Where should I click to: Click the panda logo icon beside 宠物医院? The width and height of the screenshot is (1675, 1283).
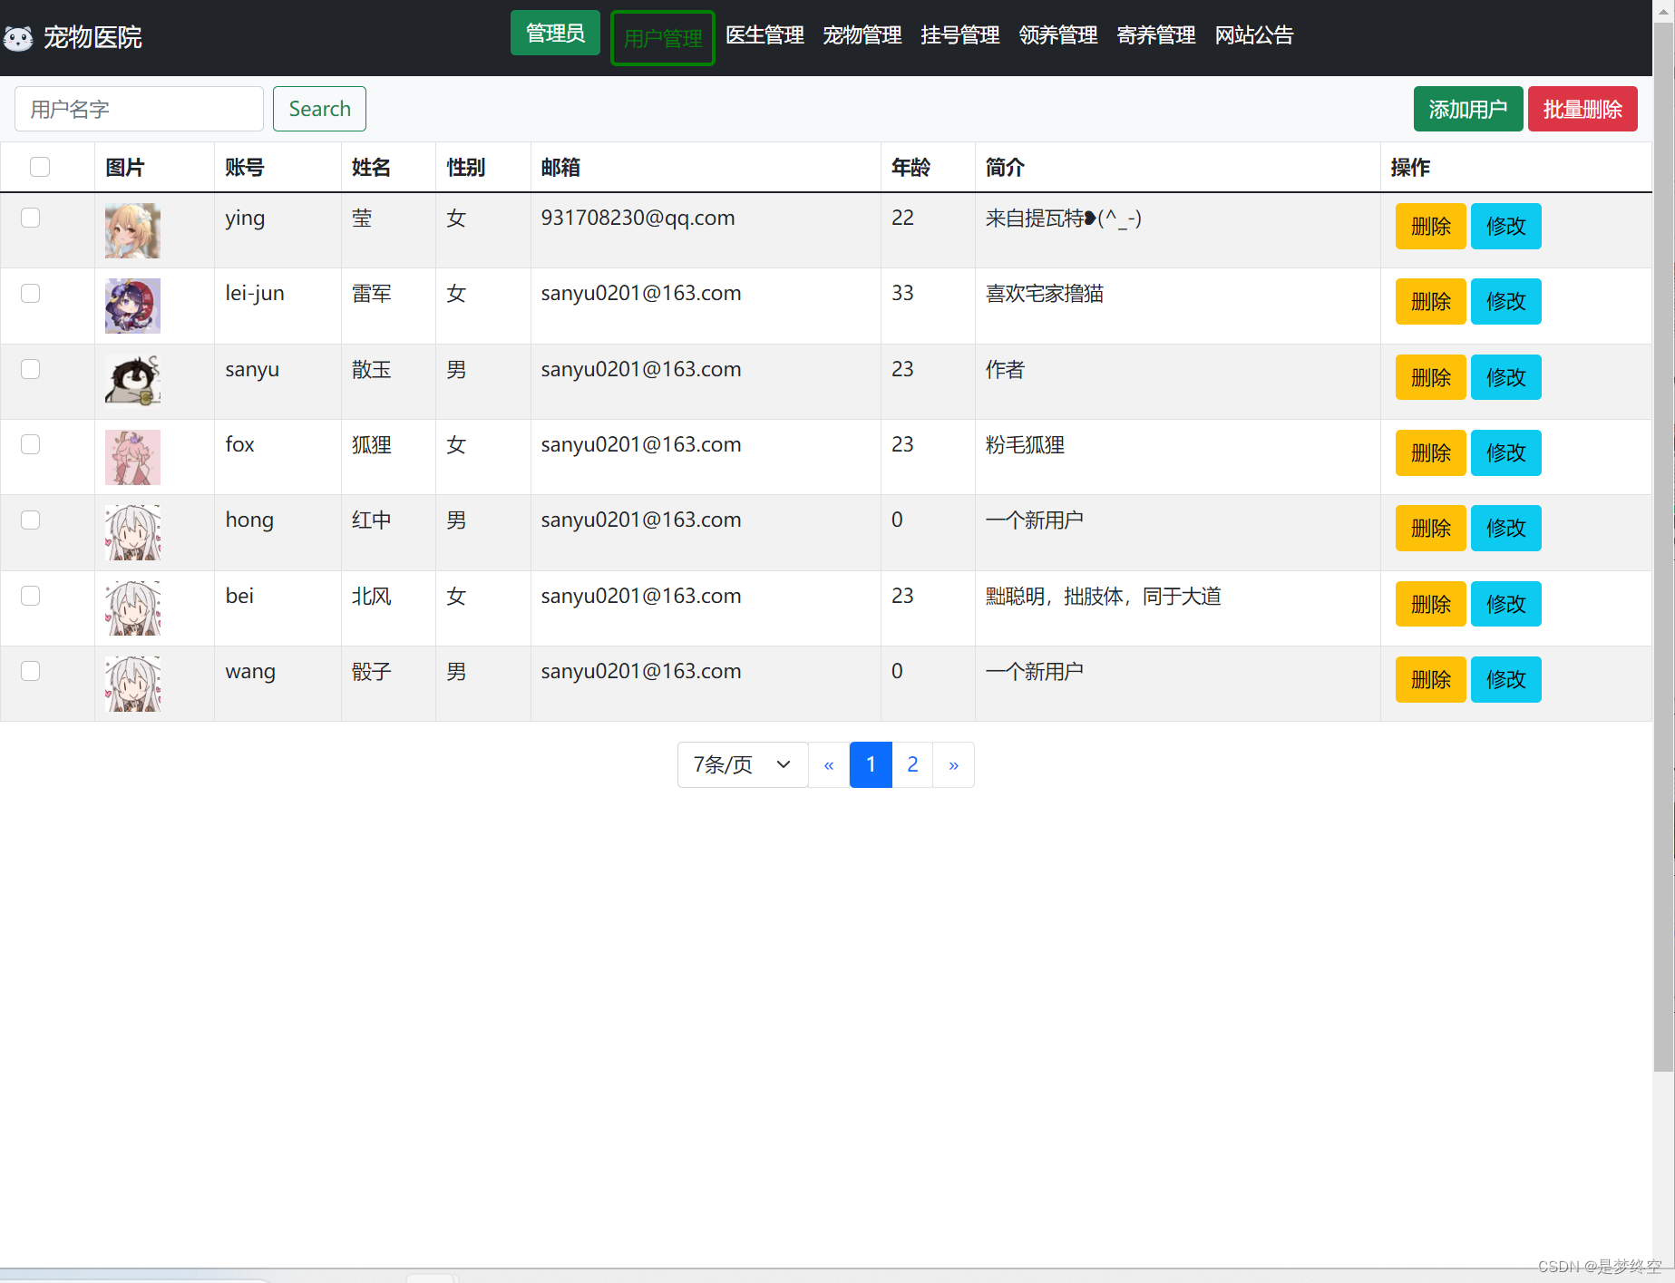[18, 37]
